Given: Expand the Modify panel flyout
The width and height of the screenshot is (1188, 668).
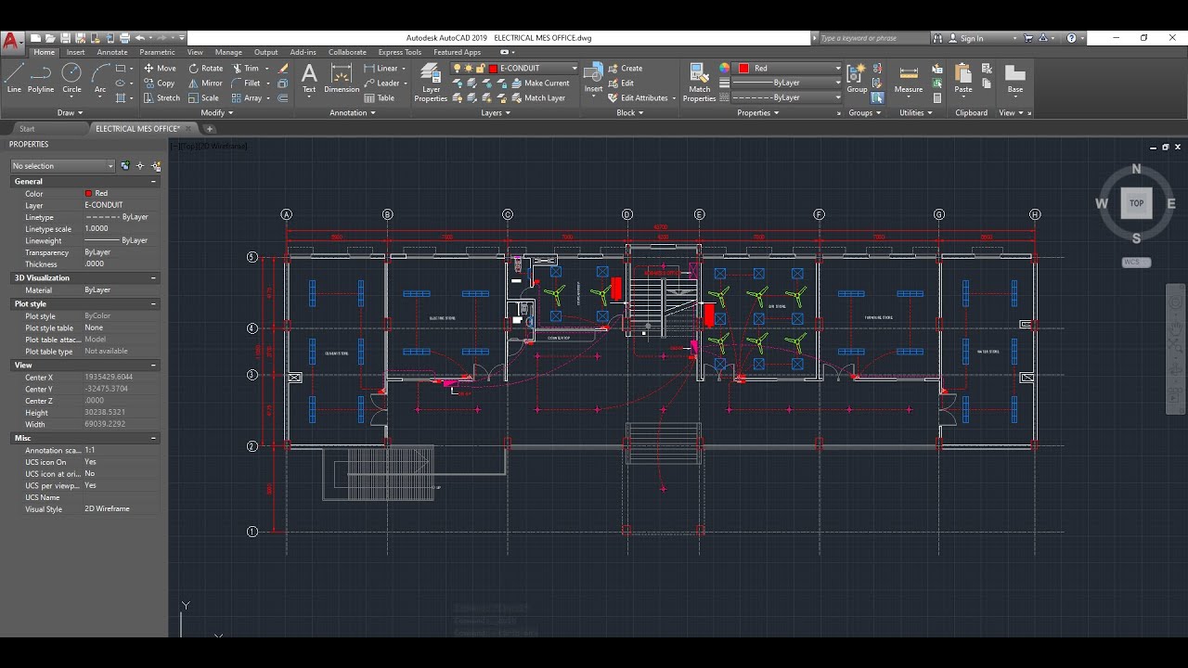Looking at the screenshot, I should pos(217,113).
